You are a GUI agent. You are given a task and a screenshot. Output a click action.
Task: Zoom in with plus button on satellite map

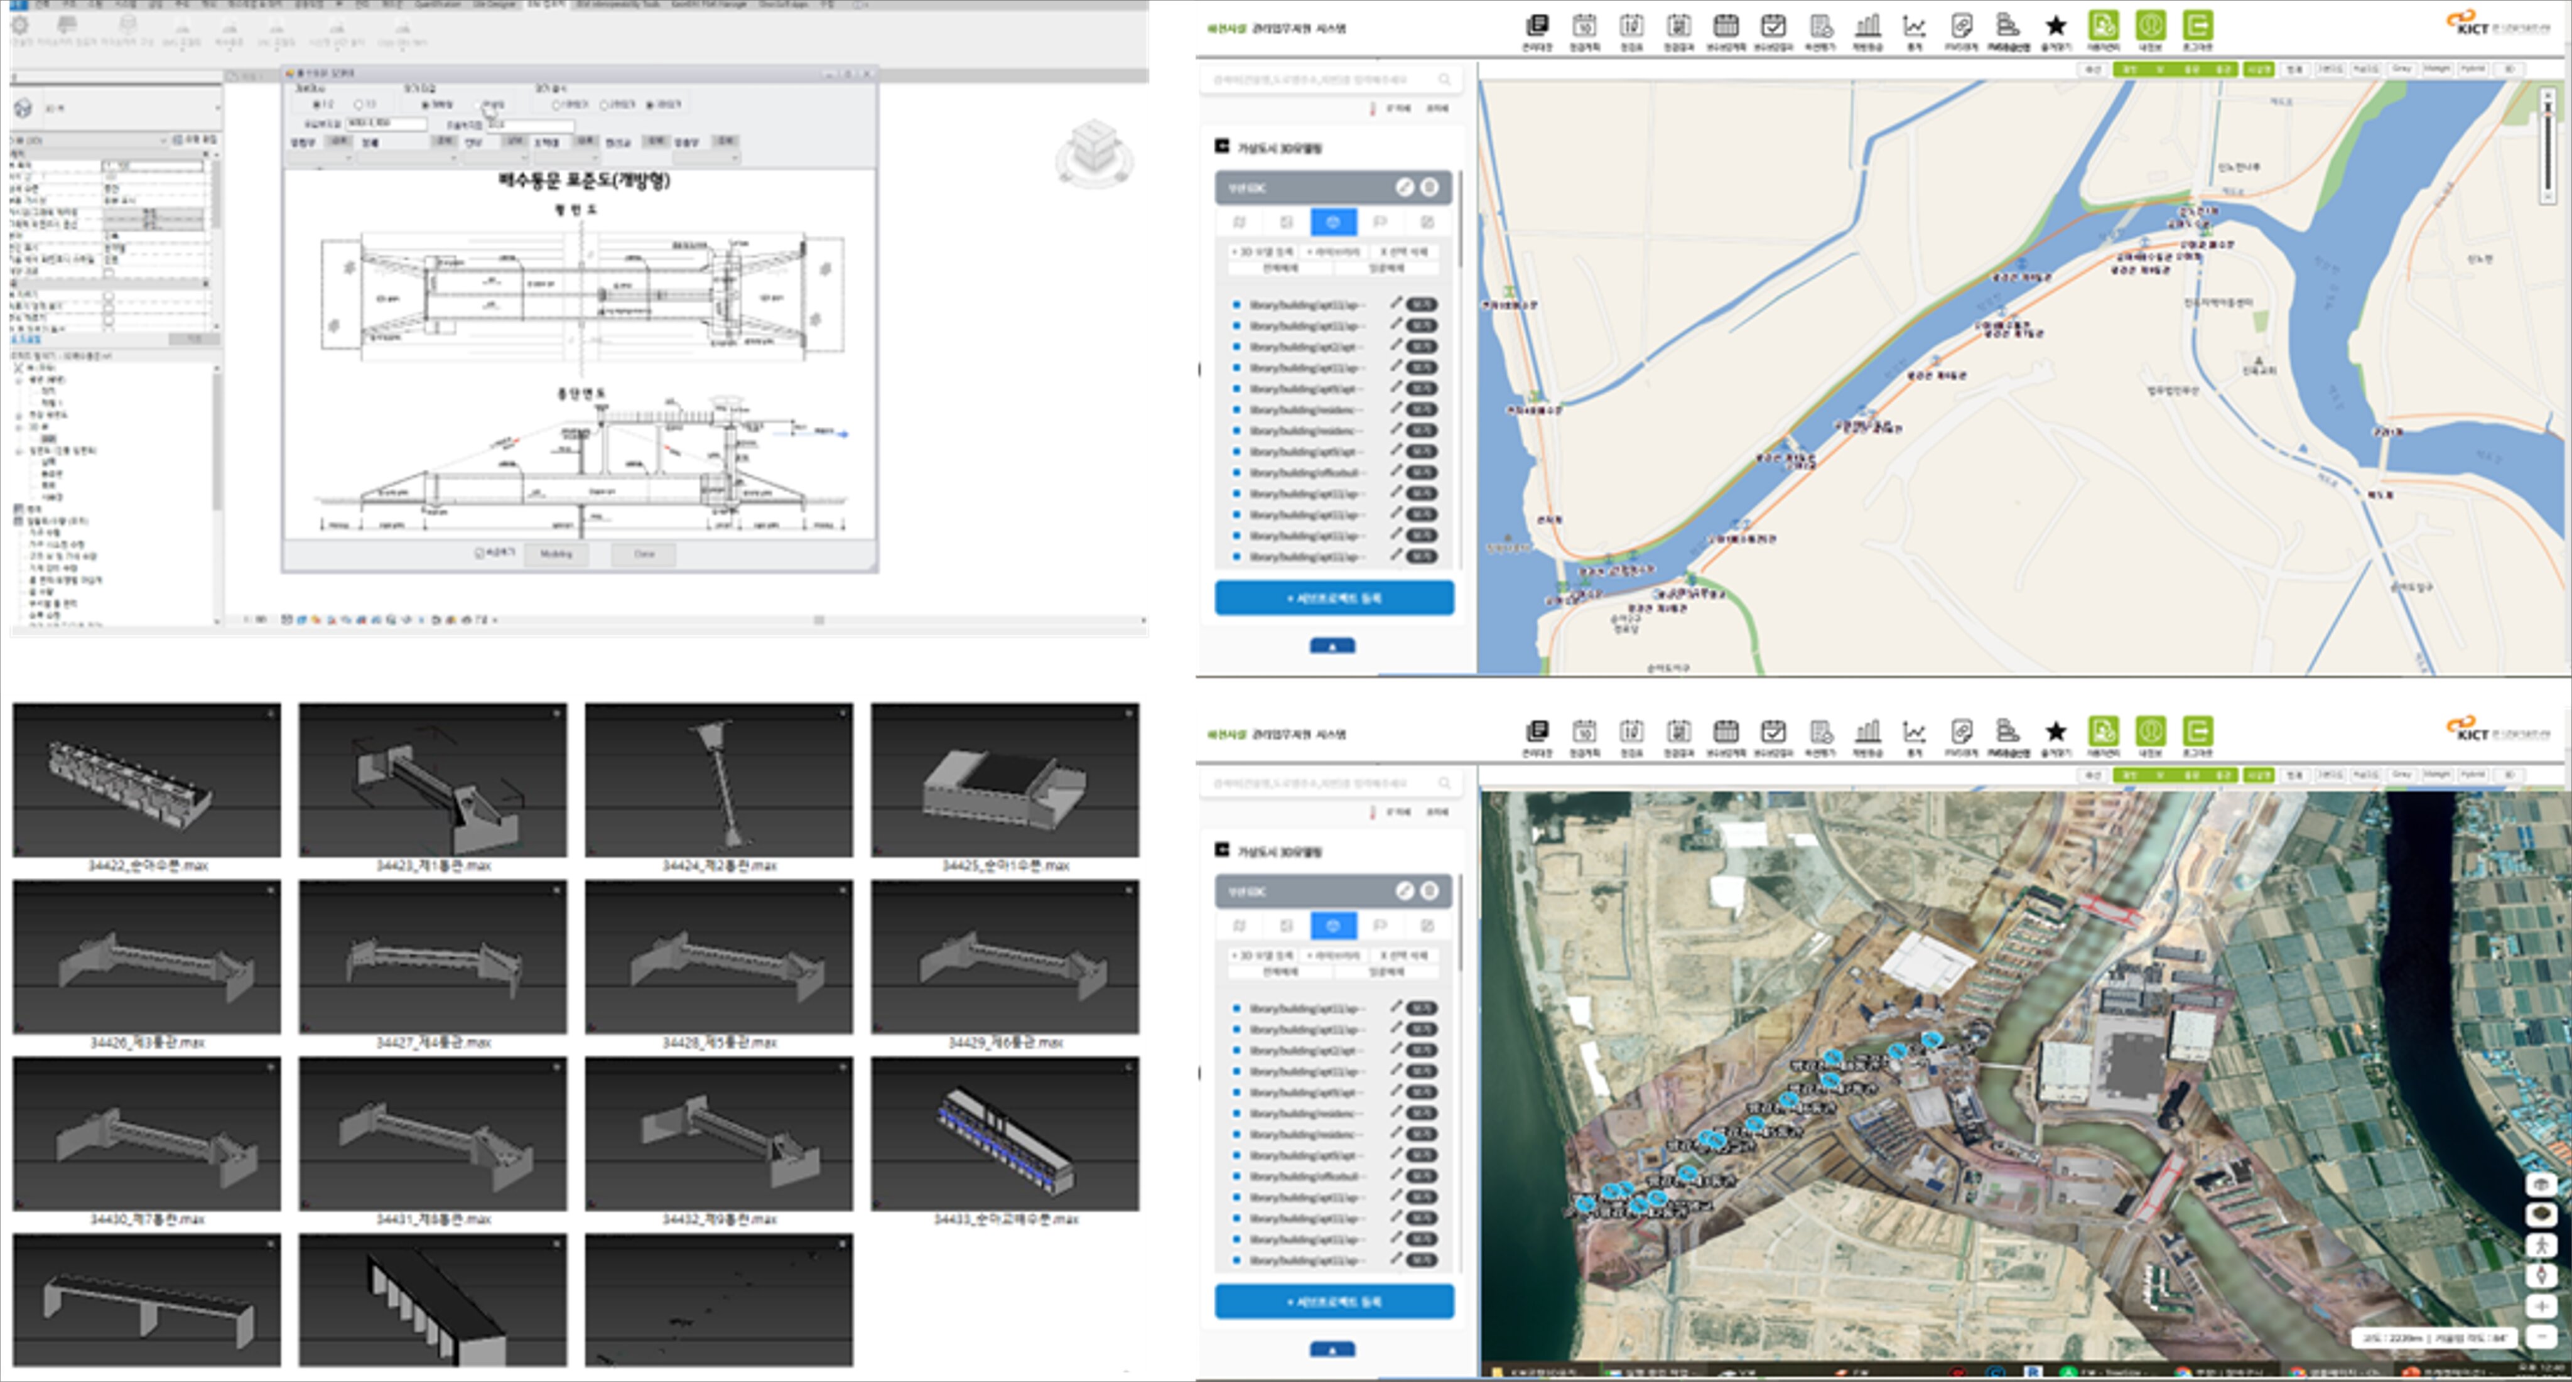2541,1306
